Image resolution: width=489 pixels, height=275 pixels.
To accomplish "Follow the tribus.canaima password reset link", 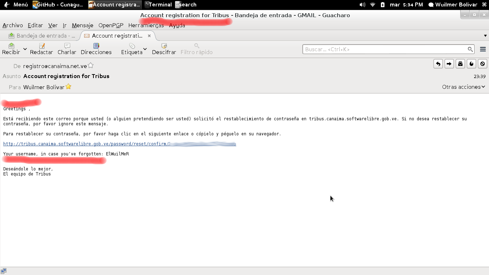I will (x=120, y=144).
